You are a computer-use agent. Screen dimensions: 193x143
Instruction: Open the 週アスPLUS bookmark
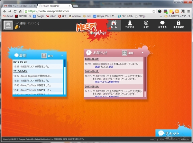pos(23,16)
